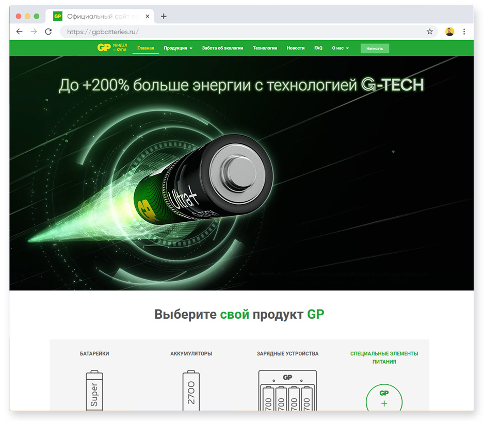This screenshot has height=421, width=484.
Task: Select the GP charger icon
Action: coord(287,390)
